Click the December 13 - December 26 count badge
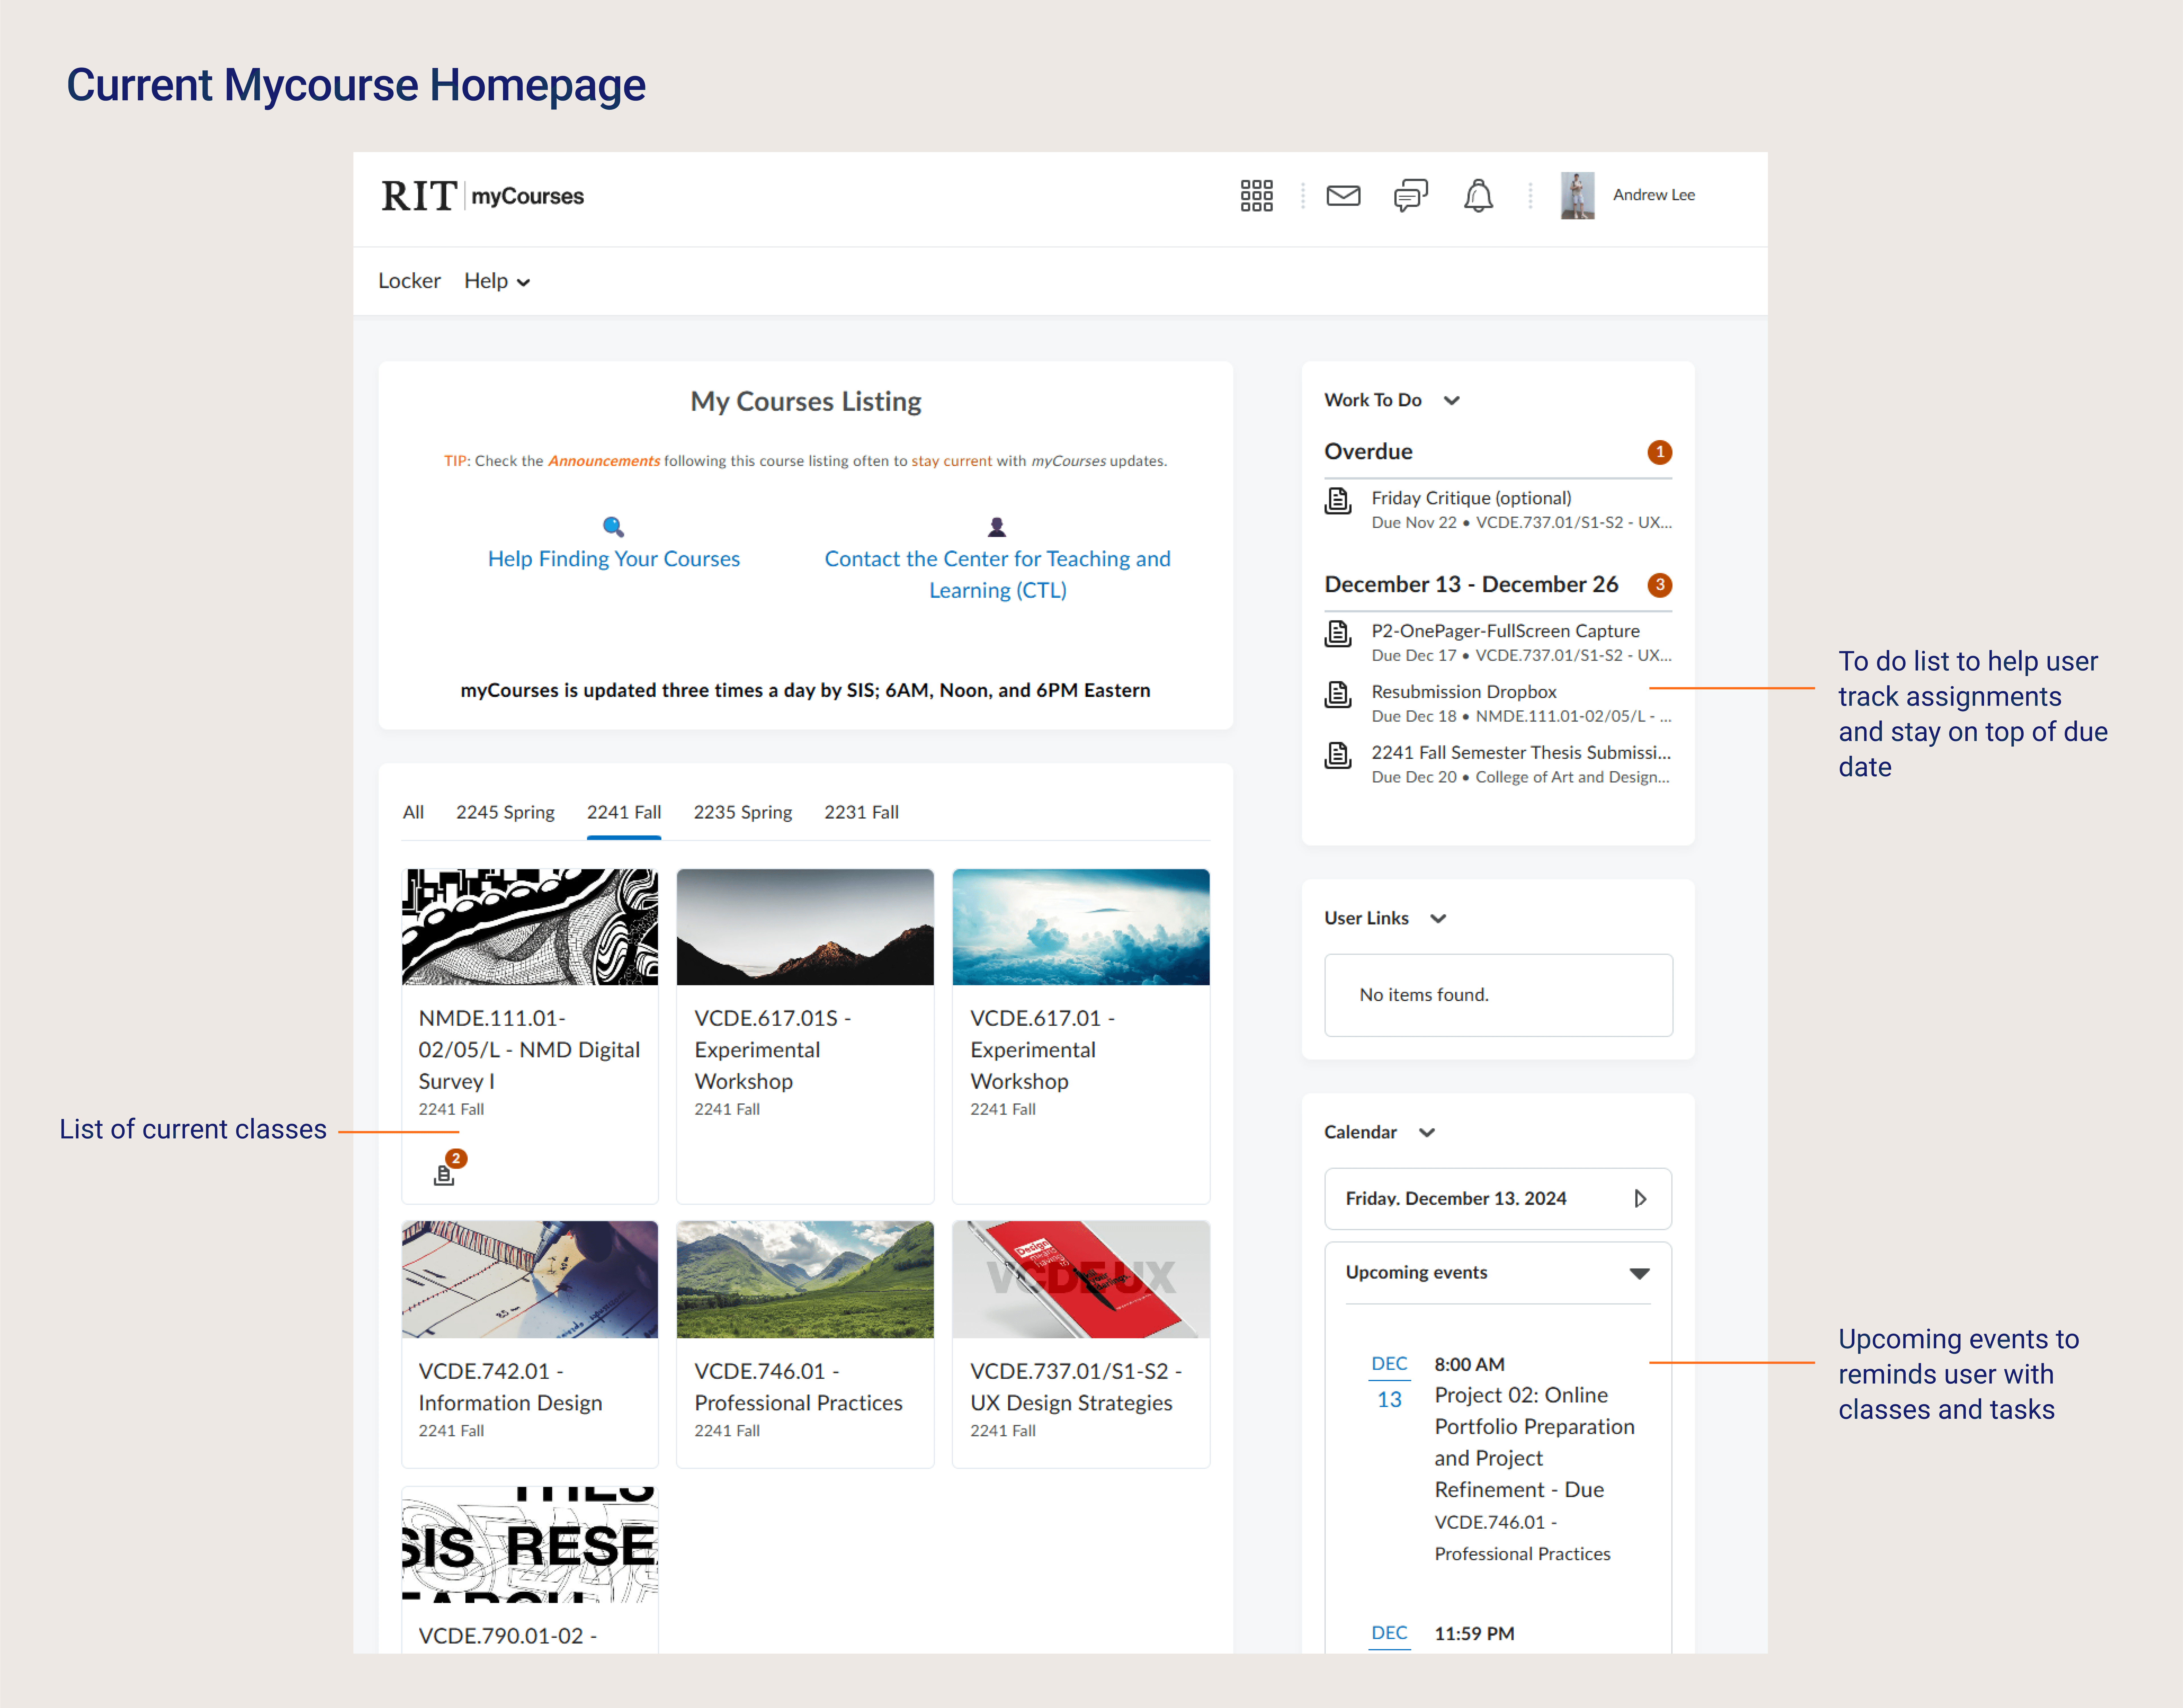Image resolution: width=2183 pixels, height=1708 pixels. (1659, 585)
